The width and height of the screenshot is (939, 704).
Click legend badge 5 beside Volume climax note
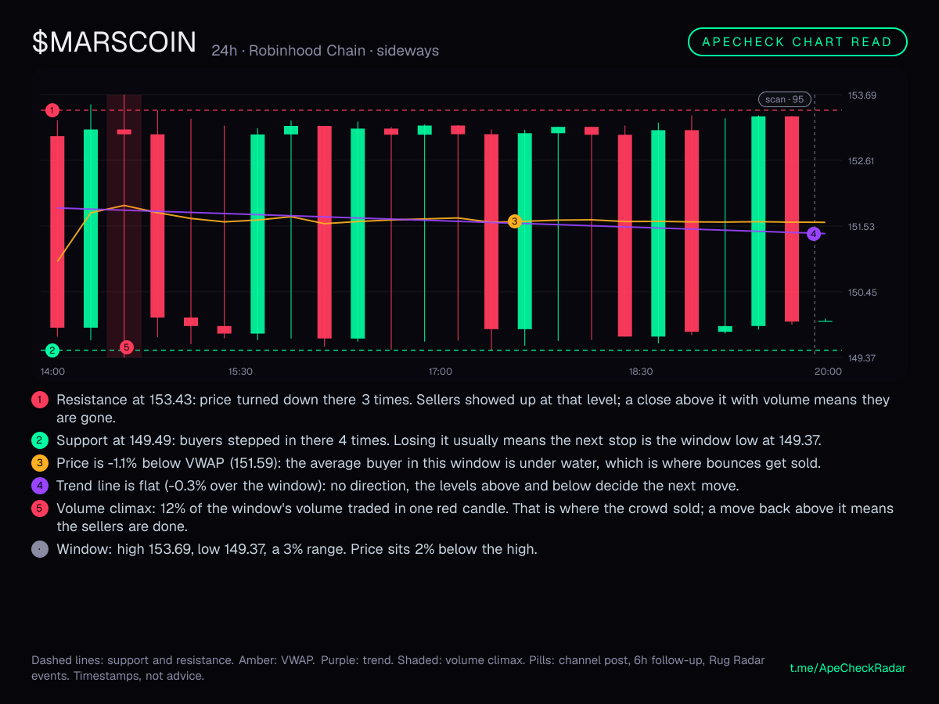(x=40, y=509)
